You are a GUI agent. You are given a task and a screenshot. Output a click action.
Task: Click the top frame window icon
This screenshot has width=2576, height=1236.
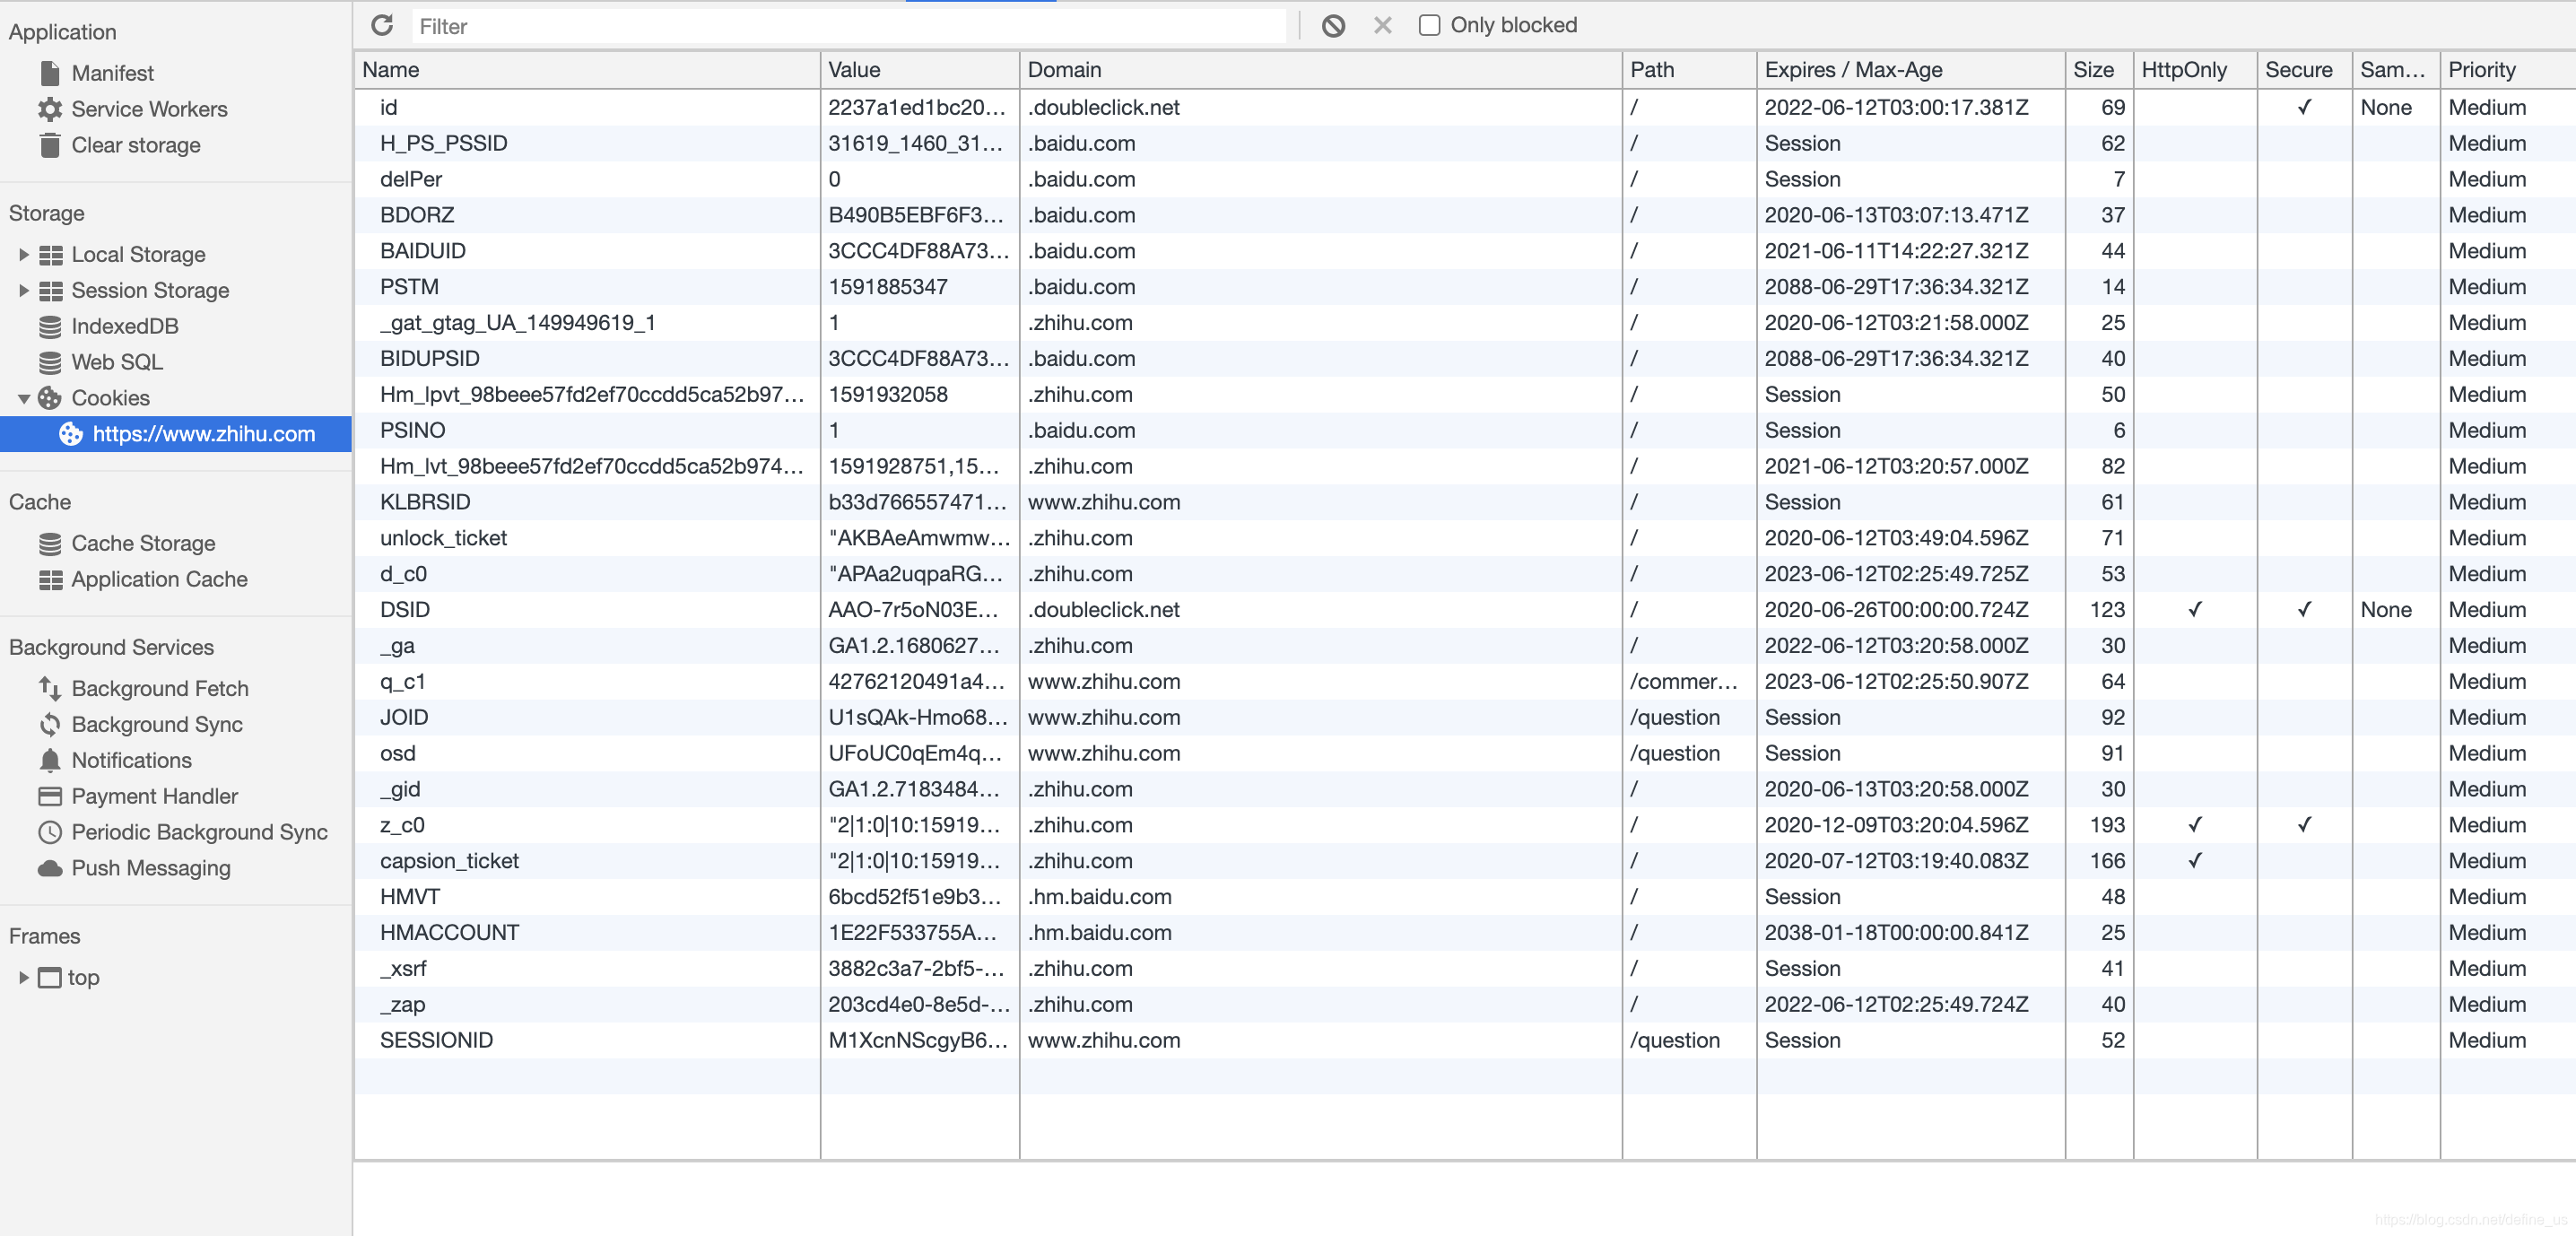pyautogui.click(x=50, y=978)
